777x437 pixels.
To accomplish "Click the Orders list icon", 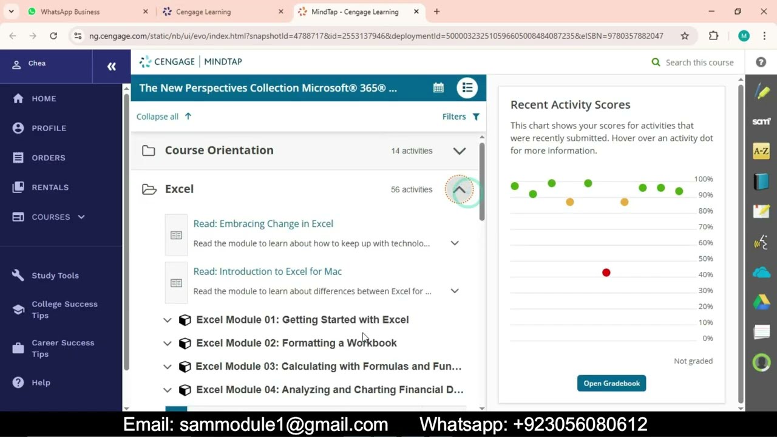I will pos(18,158).
